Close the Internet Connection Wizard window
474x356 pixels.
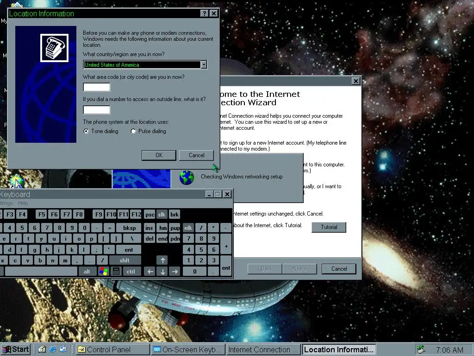pyautogui.click(x=356, y=81)
